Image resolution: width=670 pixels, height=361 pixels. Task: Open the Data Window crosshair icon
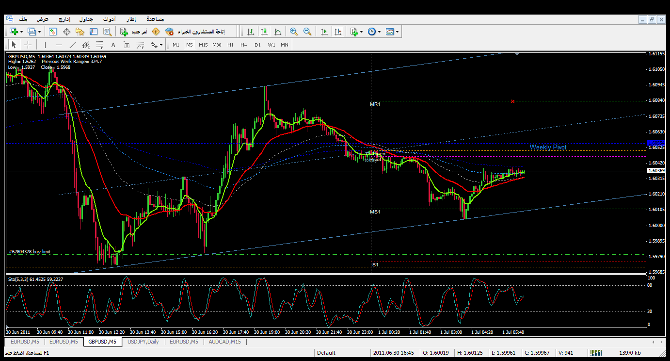(x=66, y=32)
